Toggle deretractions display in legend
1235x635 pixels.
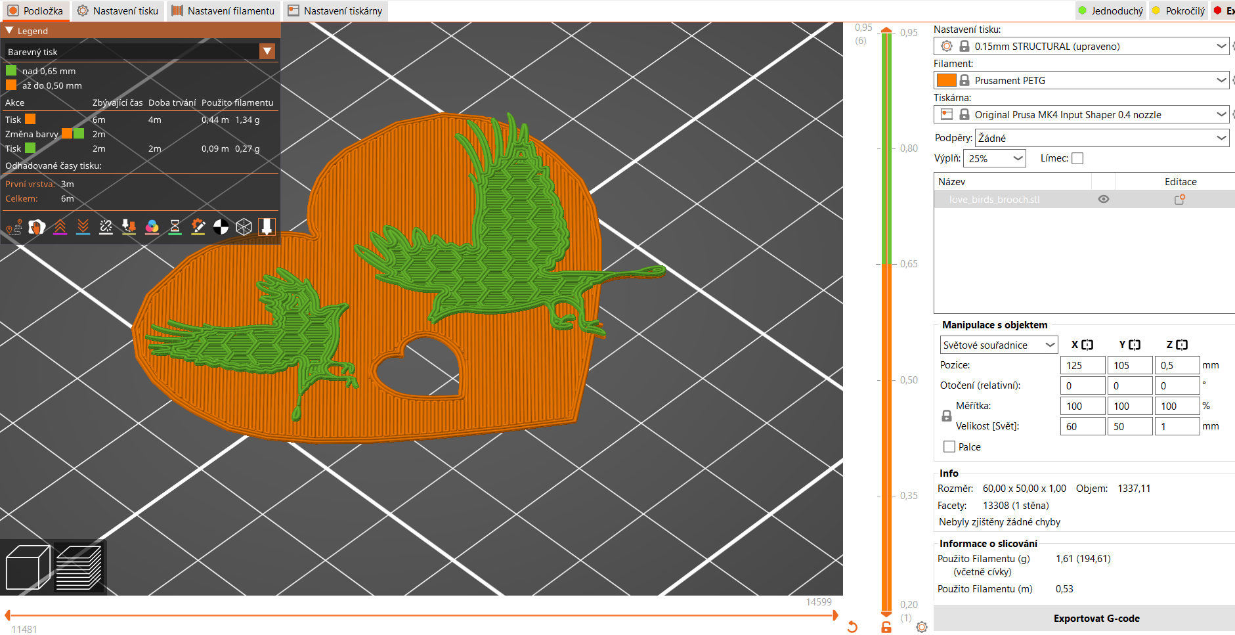[83, 227]
